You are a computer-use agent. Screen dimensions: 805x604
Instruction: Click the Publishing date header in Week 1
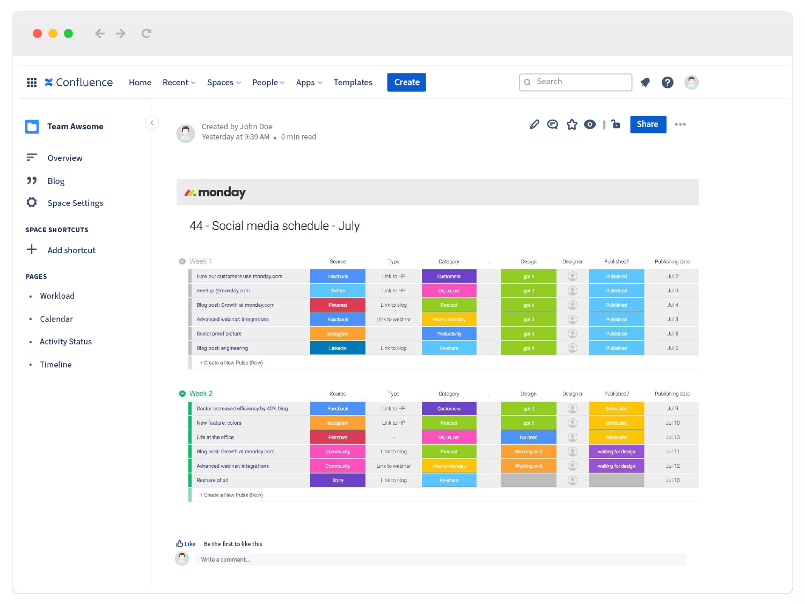672,262
